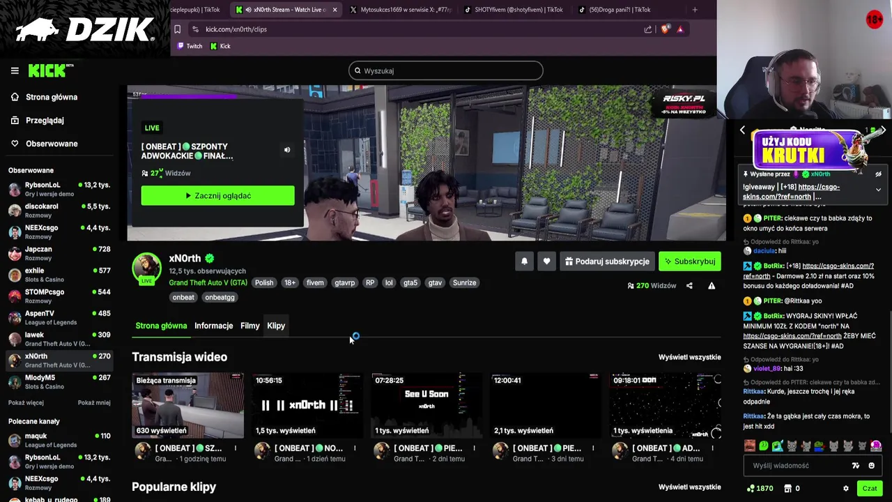Expand list with Pokaż więcej
The height and width of the screenshot is (502, 892).
26,402
